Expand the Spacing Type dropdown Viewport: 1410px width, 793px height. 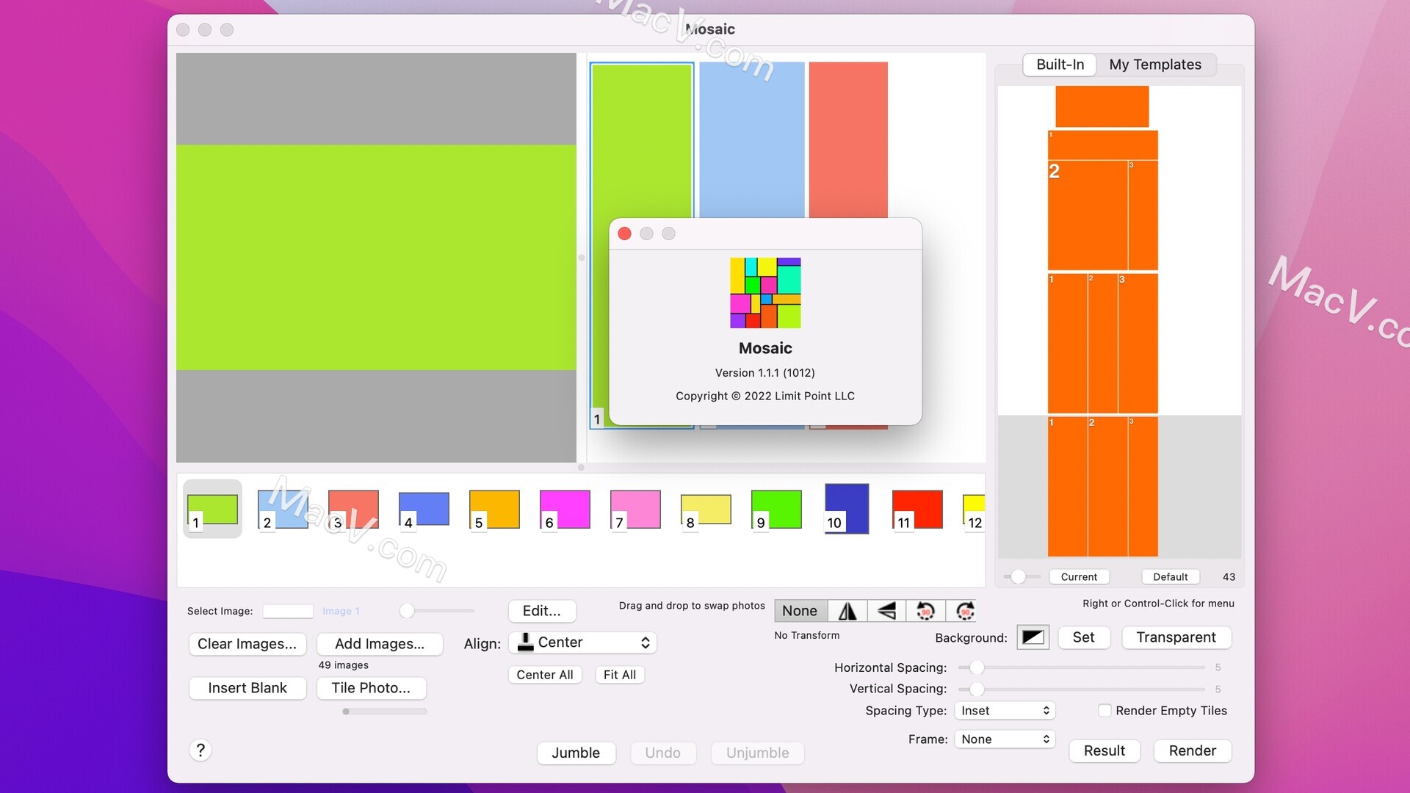1002,711
